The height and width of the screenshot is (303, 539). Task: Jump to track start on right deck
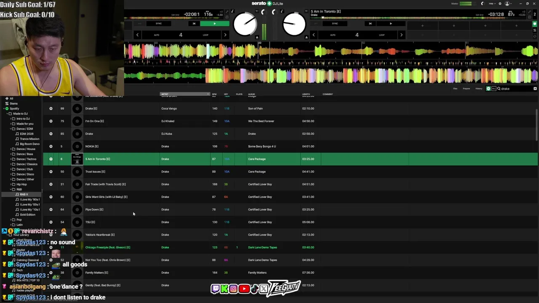[370, 24]
